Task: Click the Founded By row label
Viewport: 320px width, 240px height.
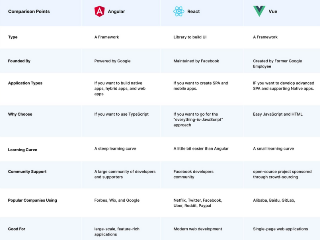Action: [x=19, y=61]
